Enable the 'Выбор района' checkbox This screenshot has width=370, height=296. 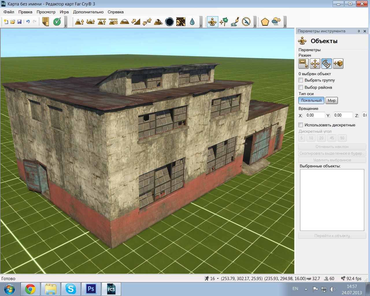coord(301,87)
